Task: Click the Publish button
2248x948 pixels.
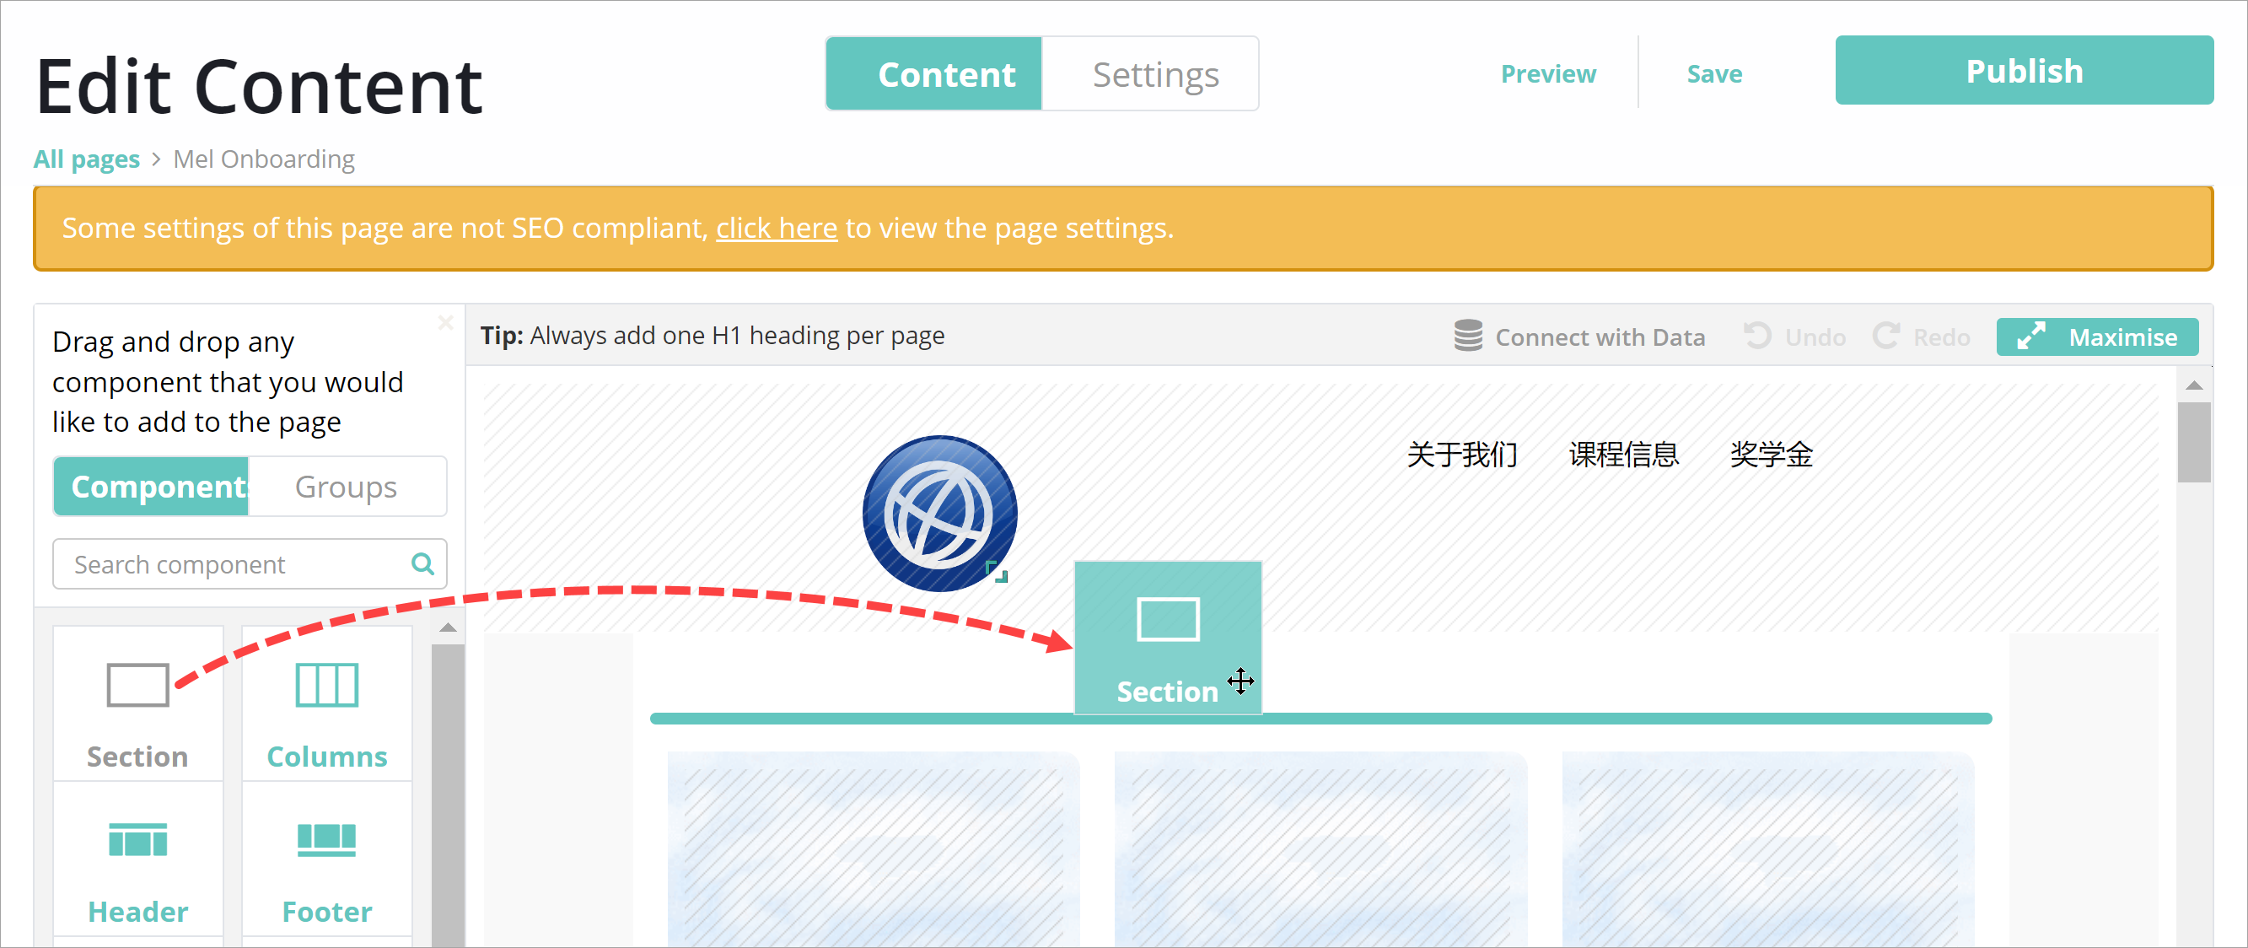Action: 2023,71
